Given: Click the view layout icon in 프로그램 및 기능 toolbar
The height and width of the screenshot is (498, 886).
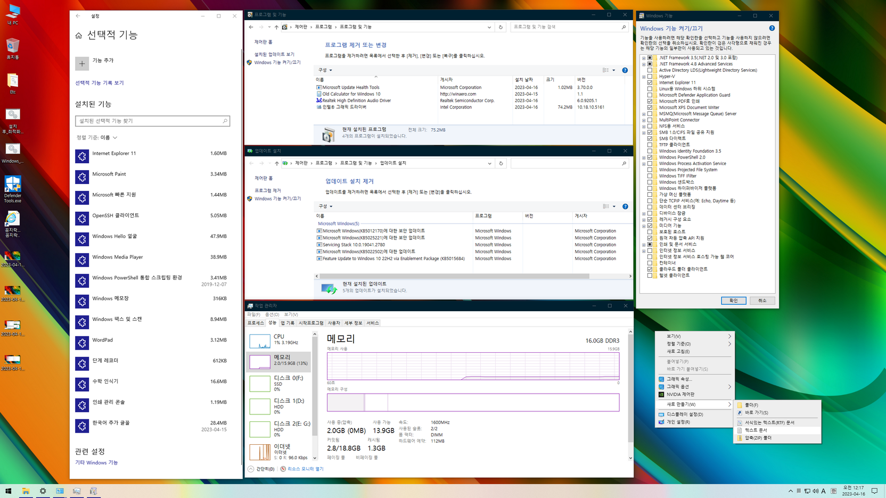Looking at the screenshot, I should 606,70.
